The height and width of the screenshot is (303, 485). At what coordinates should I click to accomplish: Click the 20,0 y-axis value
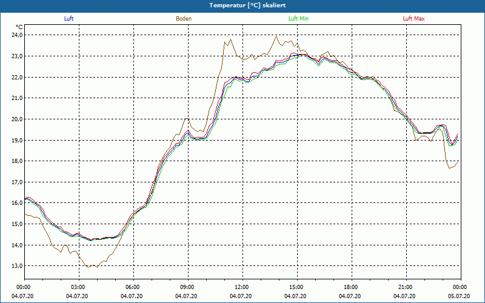tap(17, 119)
